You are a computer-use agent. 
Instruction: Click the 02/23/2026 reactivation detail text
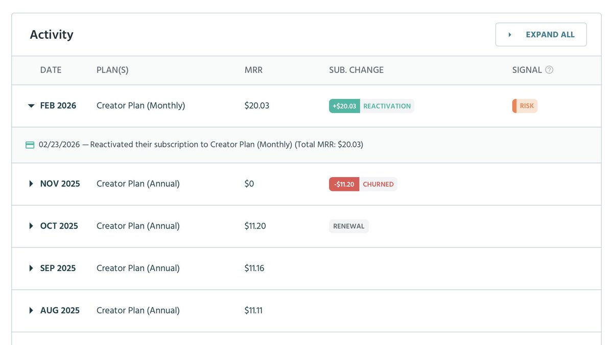click(201, 145)
